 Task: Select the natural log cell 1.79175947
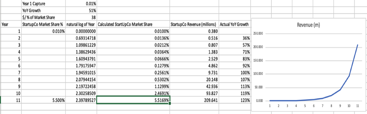coord(81,66)
